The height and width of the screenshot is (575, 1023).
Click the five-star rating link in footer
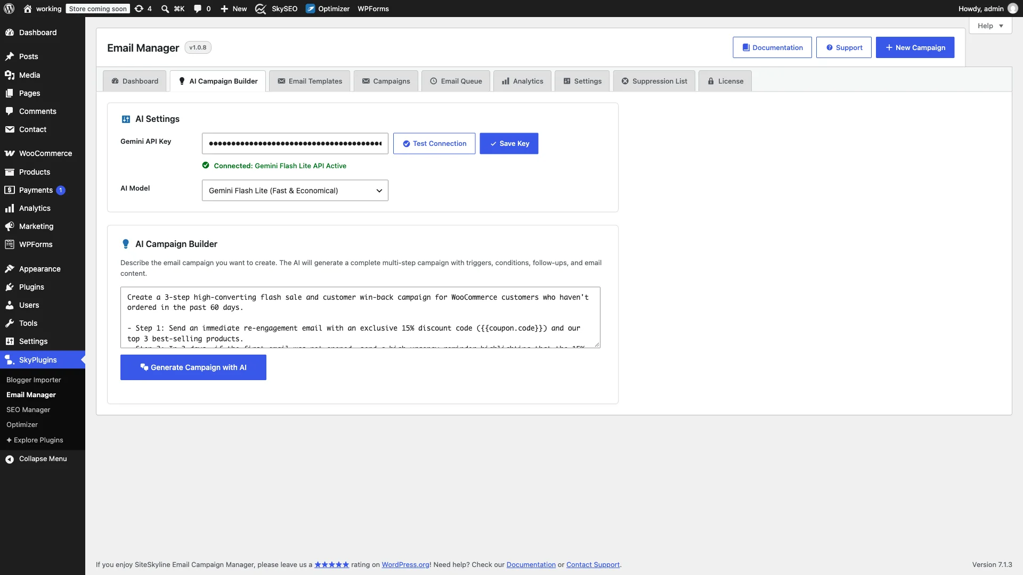point(331,564)
